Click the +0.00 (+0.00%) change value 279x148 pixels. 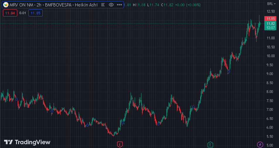click(188, 5)
